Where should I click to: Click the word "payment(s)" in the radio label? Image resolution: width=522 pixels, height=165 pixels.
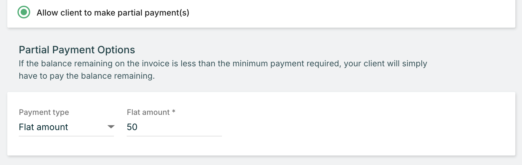pos(167,13)
